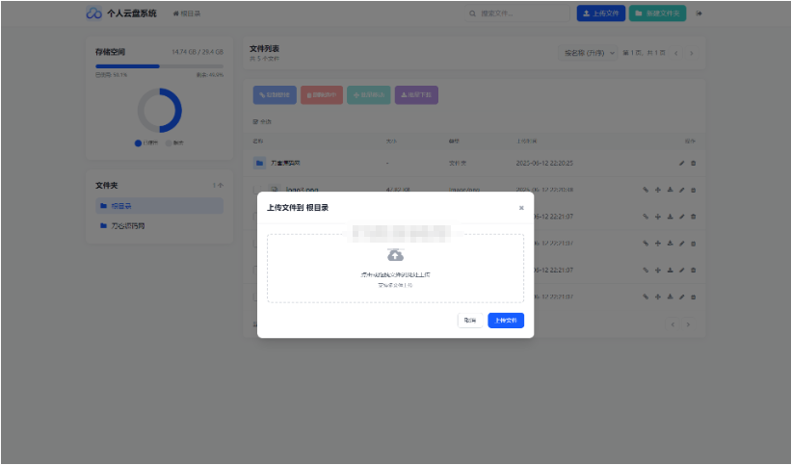The height and width of the screenshot is (465, 791).
Task: Rename folder row dated 22:20:25 via pencil icon
Action: 681,163
